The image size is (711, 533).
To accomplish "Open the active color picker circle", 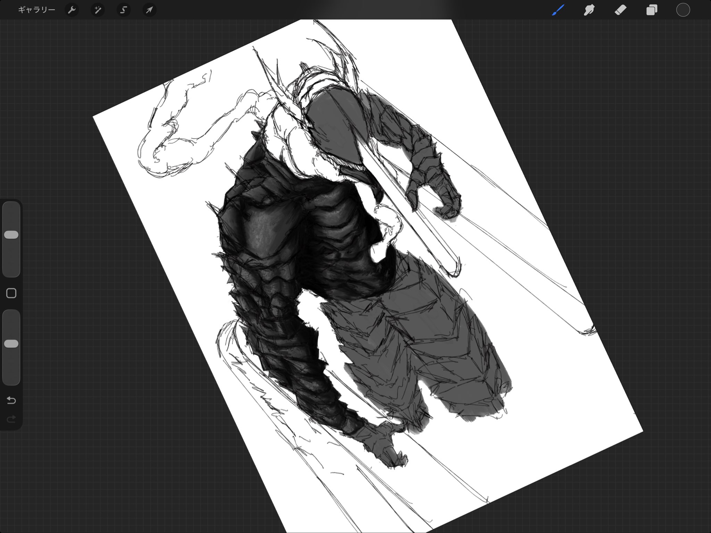I will (683, 10).
